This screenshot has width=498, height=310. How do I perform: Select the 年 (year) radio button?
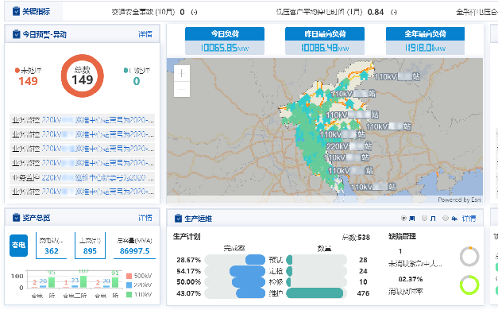click(446, 218)
